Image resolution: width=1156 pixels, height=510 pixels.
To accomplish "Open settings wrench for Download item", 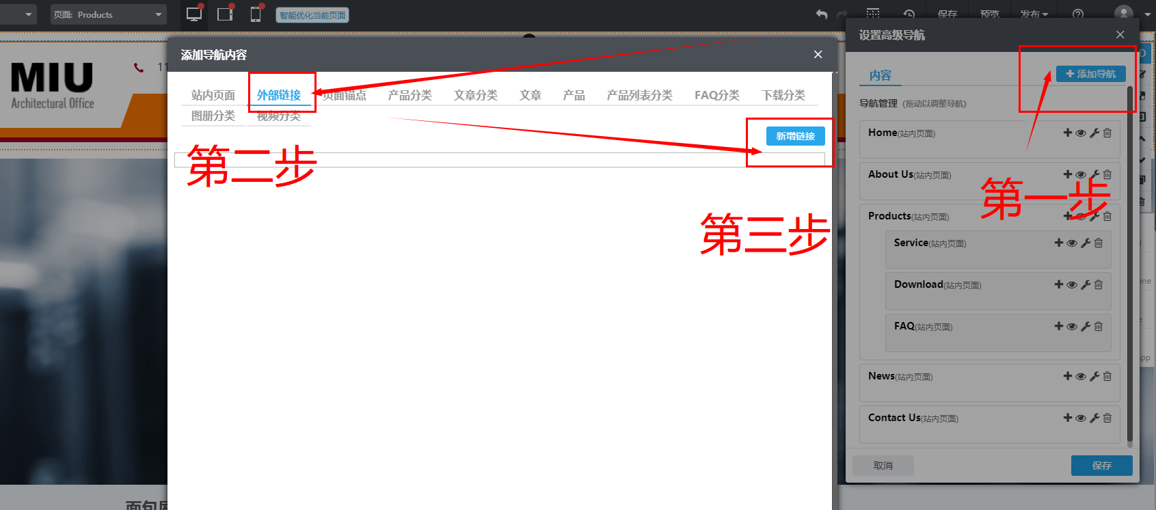I will [1086, 284].
